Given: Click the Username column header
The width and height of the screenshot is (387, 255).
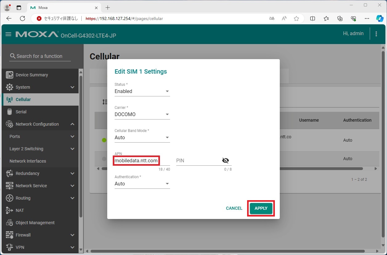Looking at the screenshot, I should 309,120.
